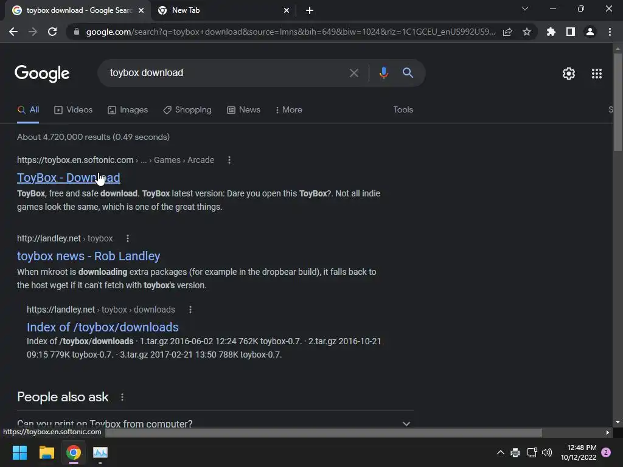Open the resource monitor taskbar app
Viewport: 623px width, 467px height.
100,452
